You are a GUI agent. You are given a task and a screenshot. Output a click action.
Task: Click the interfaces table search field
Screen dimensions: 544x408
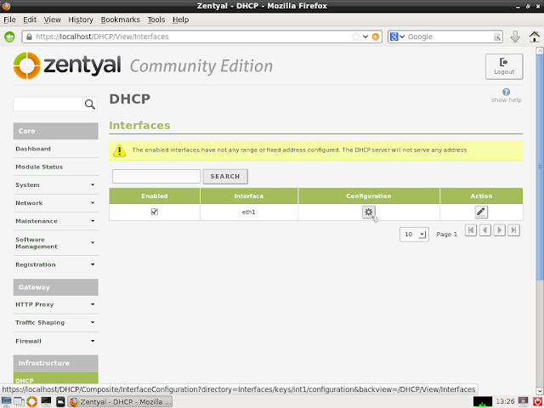[x=156, y=176]
